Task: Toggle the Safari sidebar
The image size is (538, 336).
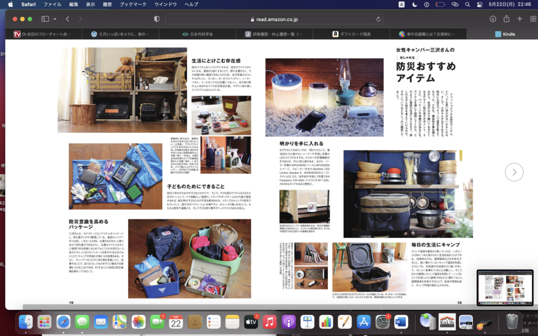Action: 45,19
